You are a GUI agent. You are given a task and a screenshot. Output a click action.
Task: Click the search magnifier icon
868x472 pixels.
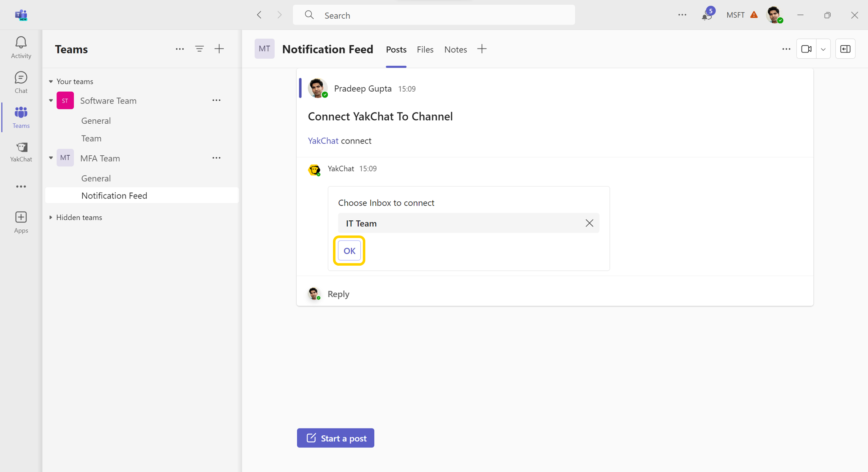coord(309,15)
